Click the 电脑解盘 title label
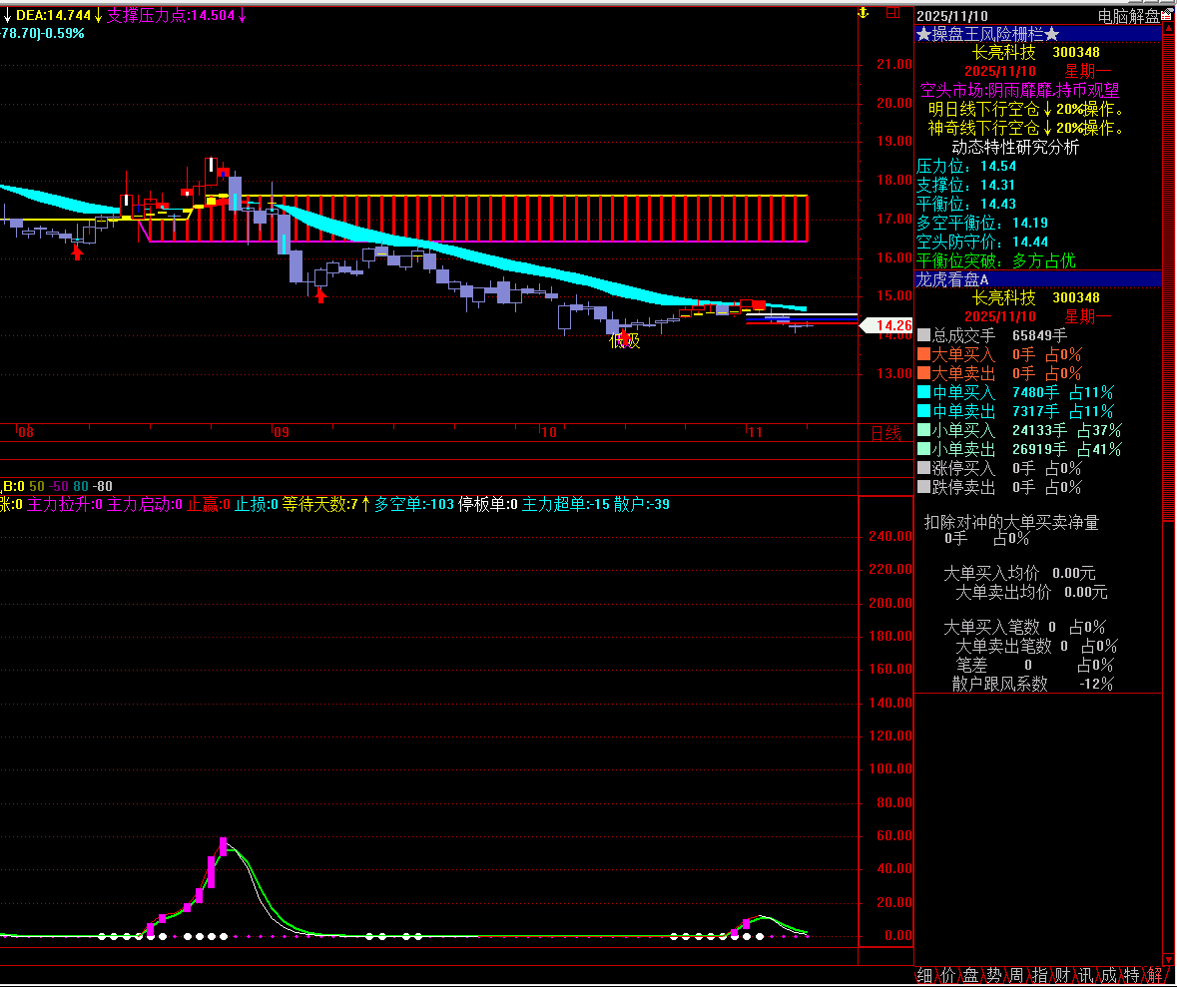The image size is (1177, 987). tap(1128, 16)
